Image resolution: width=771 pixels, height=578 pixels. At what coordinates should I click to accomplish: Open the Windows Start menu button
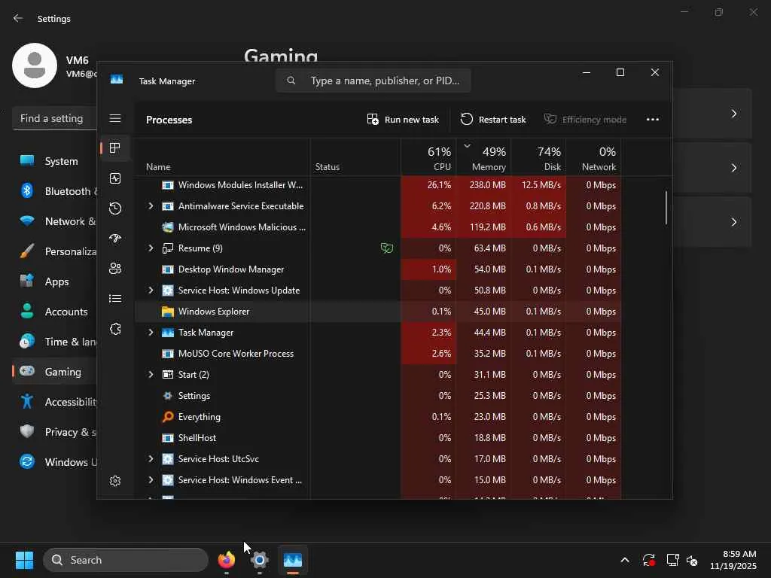[24, 560]
